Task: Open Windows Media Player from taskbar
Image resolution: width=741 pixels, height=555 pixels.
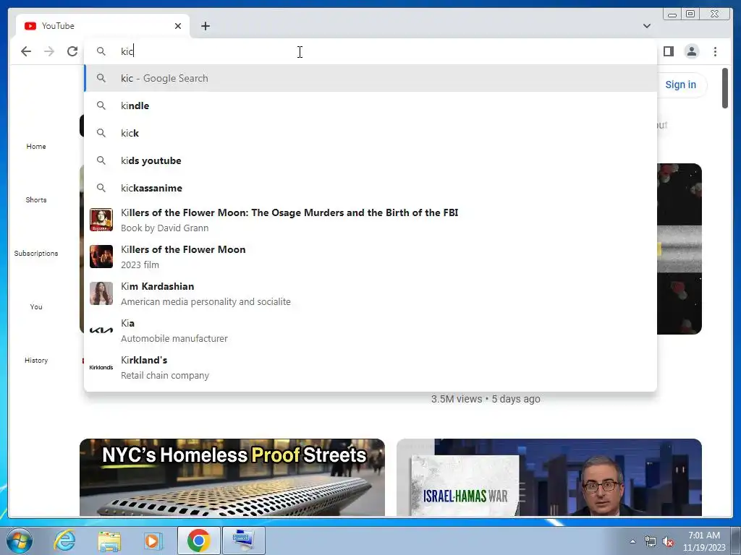Action: pos(153,541)
